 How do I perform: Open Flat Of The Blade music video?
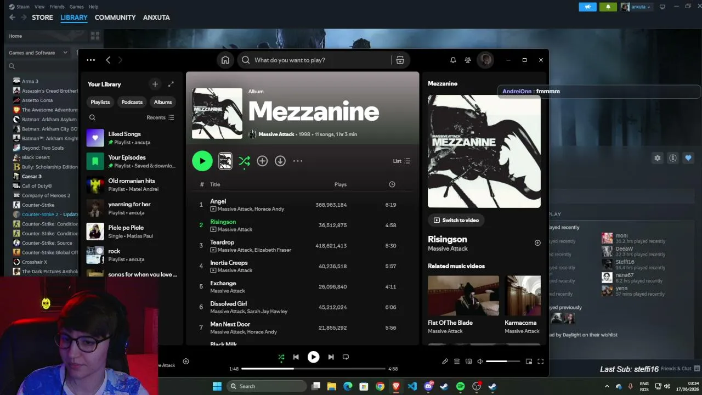click(463, 305)
